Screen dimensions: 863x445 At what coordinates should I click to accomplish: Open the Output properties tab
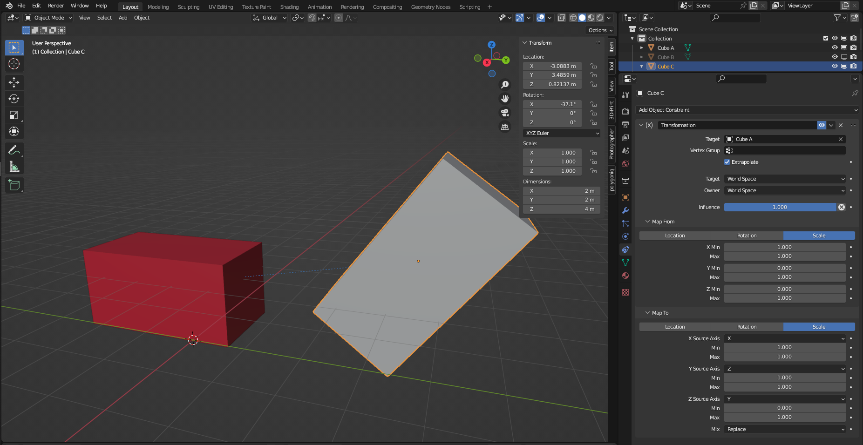click(x=625, y=125)
